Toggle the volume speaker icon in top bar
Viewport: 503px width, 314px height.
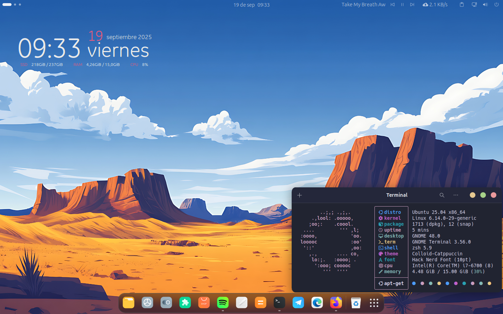[485, 5]
